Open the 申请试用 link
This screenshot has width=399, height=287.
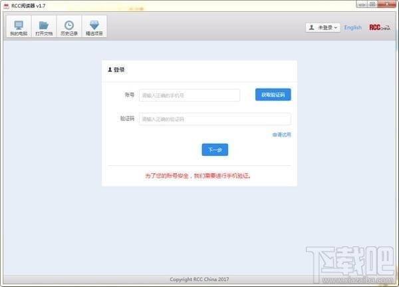281,135
